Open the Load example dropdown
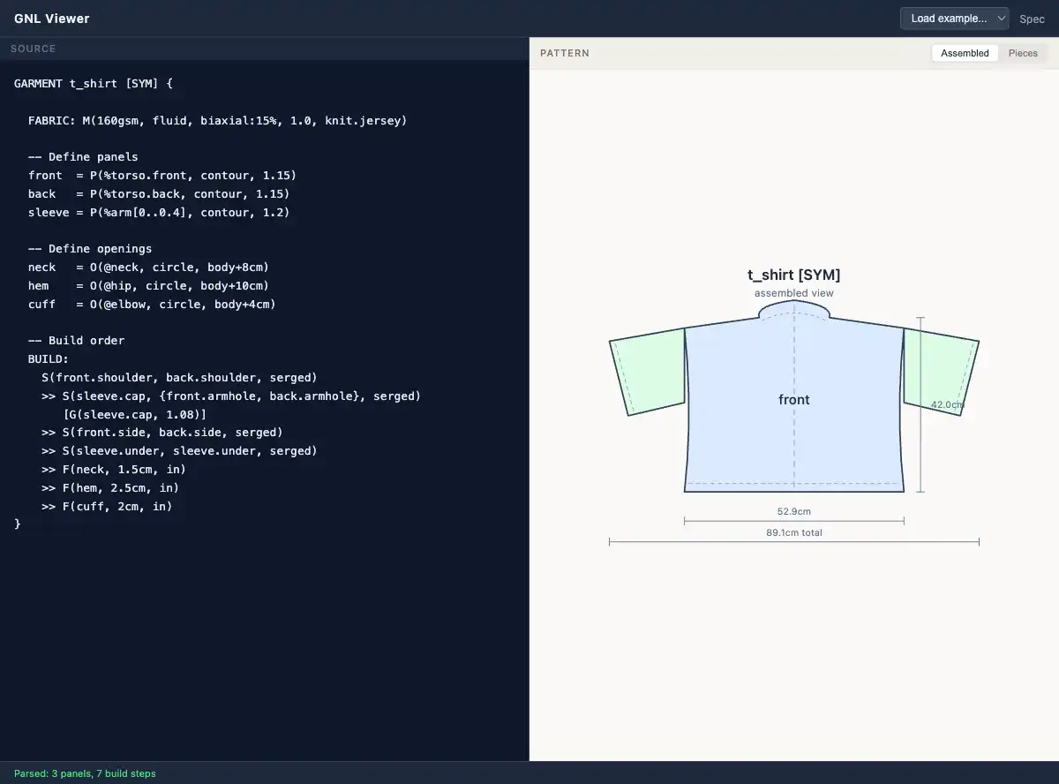 [x=954, y=19]
